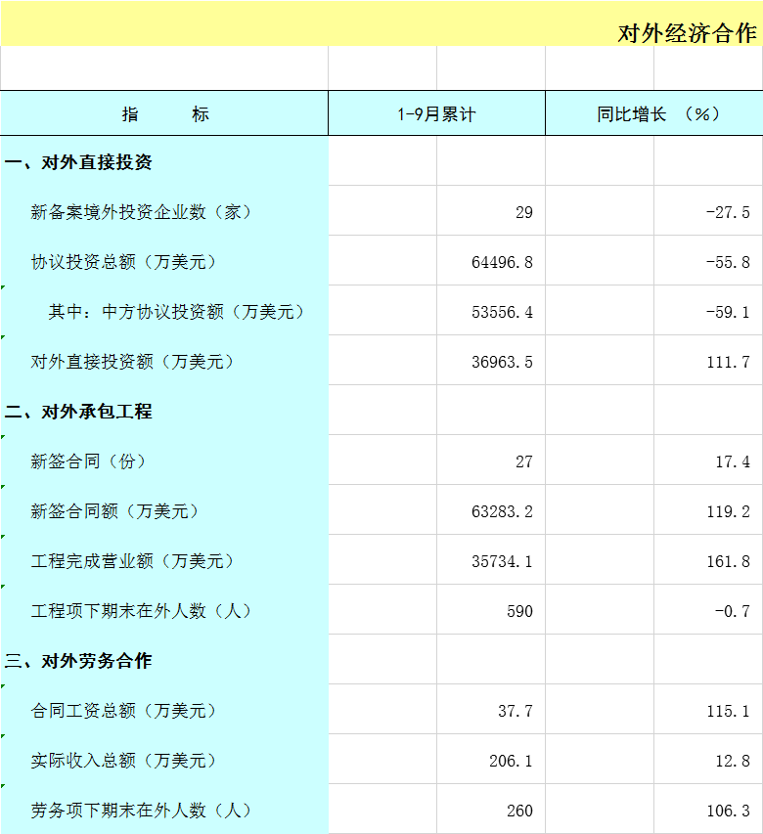This screenshot has width=763, height=834.
Task: Select the cell with value 63283.2
Action: pyautogui.click(x=502, y=511)
